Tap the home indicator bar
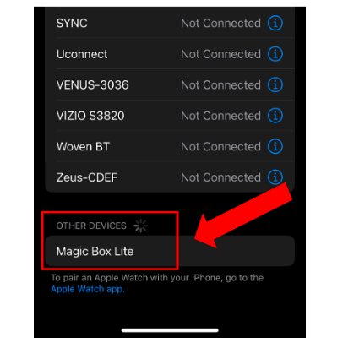The image size is (343, 348). tap(170, 330)
